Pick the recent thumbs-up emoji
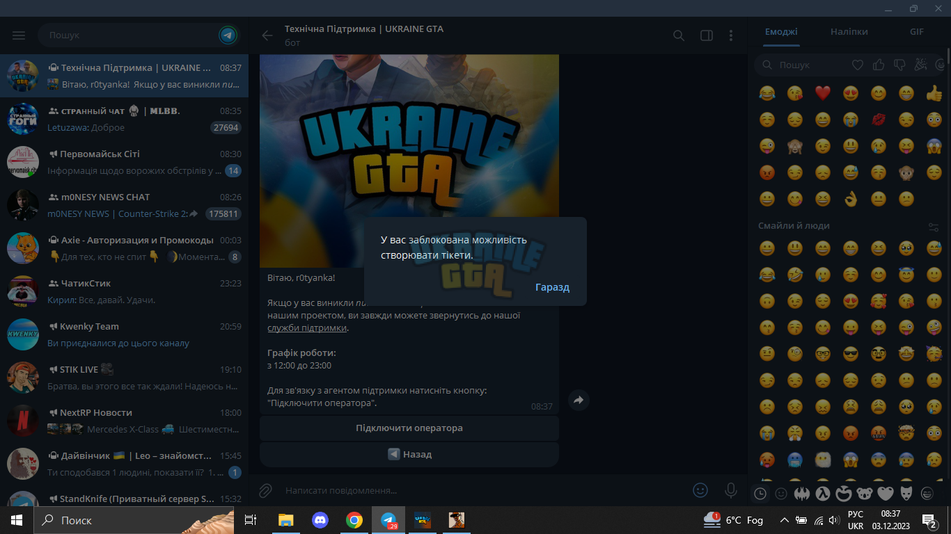This screenshot has height=534, width=951. click(x=934, y=92)
